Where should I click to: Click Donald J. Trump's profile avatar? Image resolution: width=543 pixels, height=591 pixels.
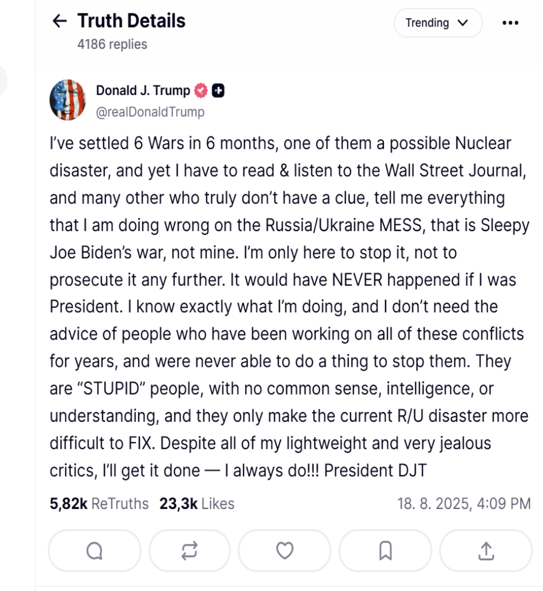68,100
